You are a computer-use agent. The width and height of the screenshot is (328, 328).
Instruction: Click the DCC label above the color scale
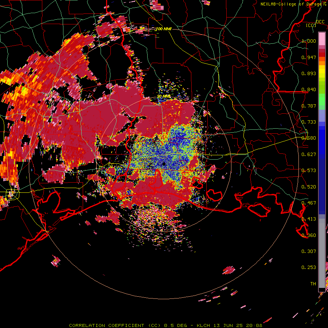[x=320, y=22]
